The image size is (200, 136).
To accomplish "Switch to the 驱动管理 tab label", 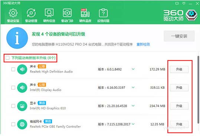I will [31, 21].
